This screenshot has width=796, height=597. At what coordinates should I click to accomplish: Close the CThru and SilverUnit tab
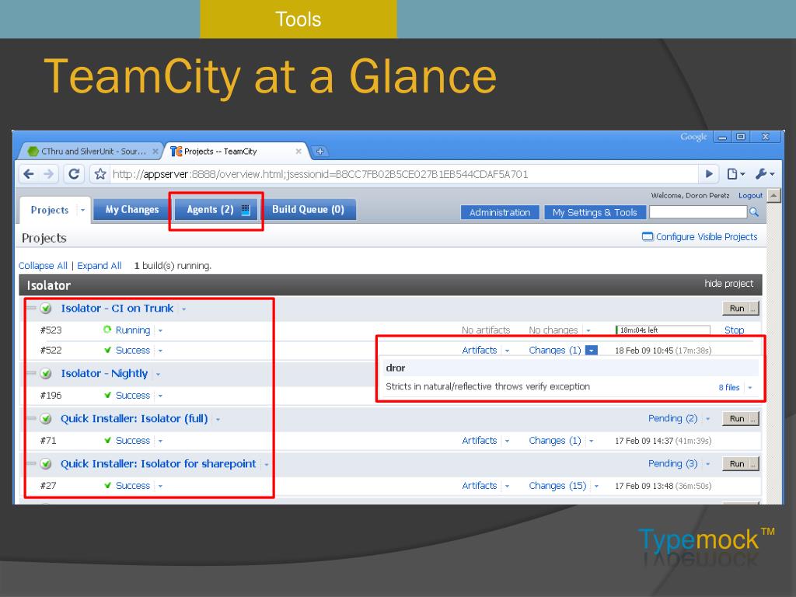[155, 152]
